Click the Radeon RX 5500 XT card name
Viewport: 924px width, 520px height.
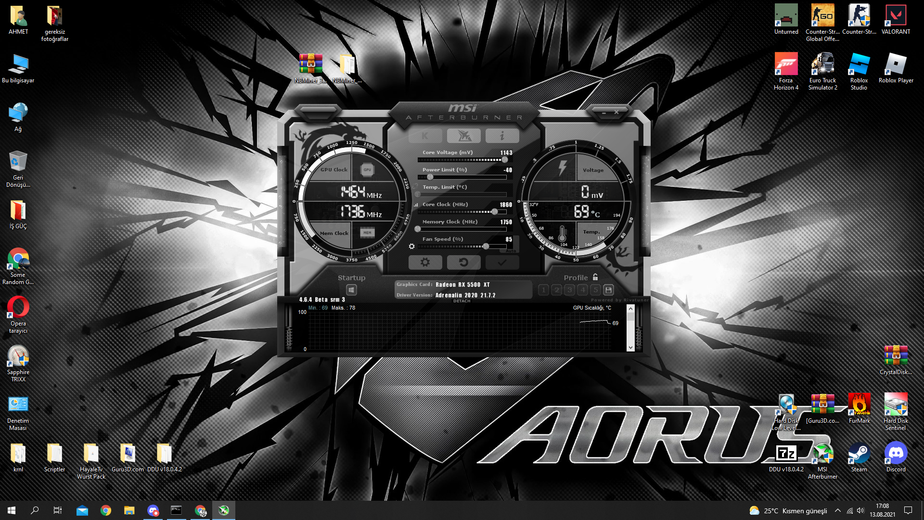click(x=462, y=285)
